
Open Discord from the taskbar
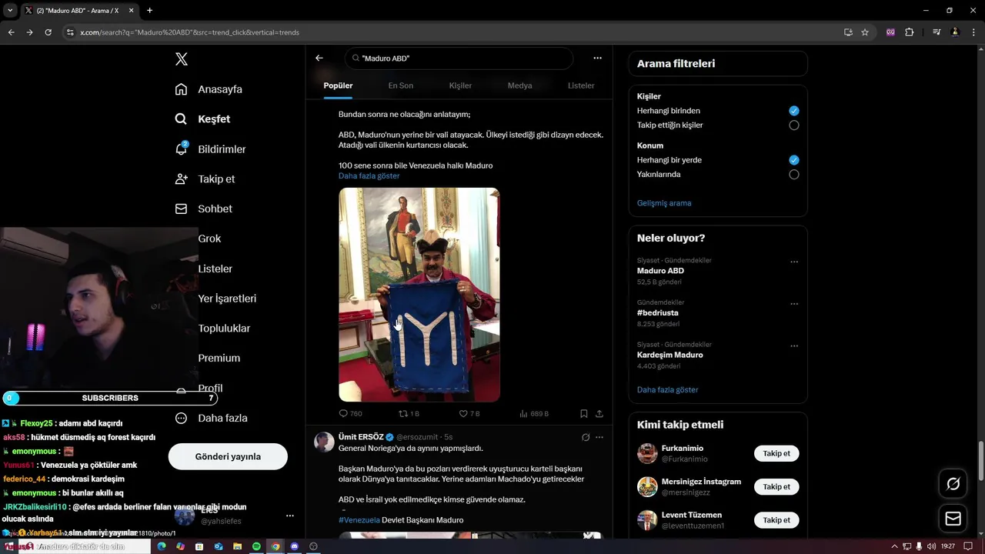click(x=294, y=546)
